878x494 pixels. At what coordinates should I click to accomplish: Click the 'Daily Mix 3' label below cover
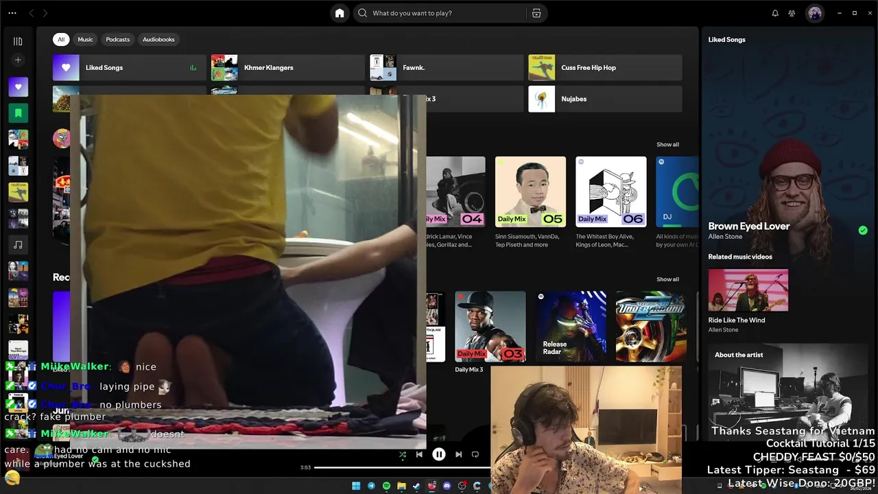click(x=469, y=370)
